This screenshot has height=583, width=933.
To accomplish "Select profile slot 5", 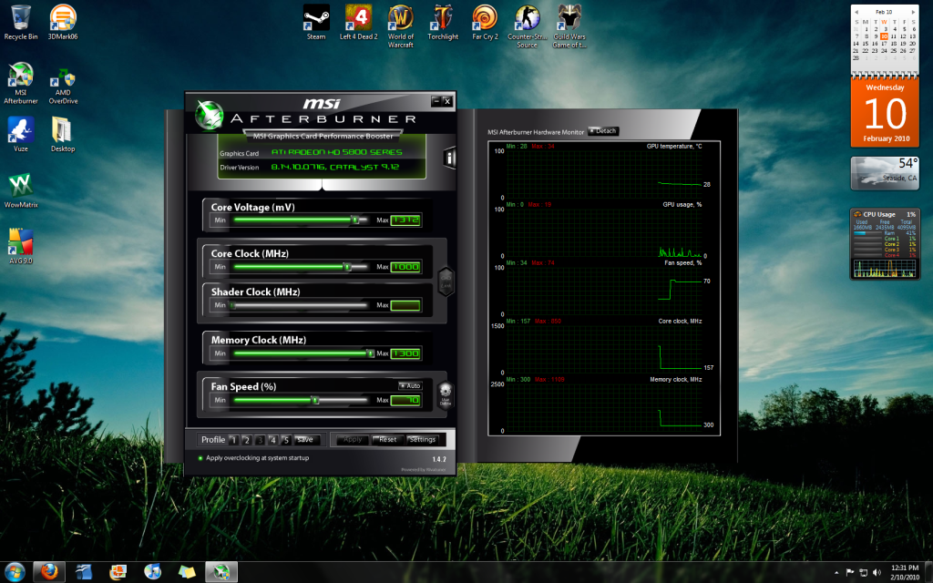I will click(285, 440).
